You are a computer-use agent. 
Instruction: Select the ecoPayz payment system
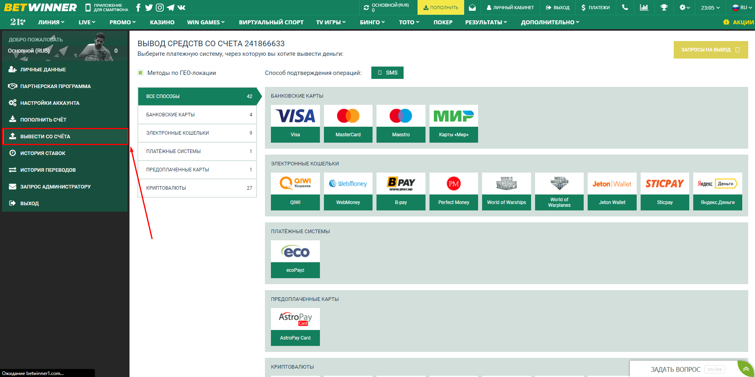pos(295,259)
